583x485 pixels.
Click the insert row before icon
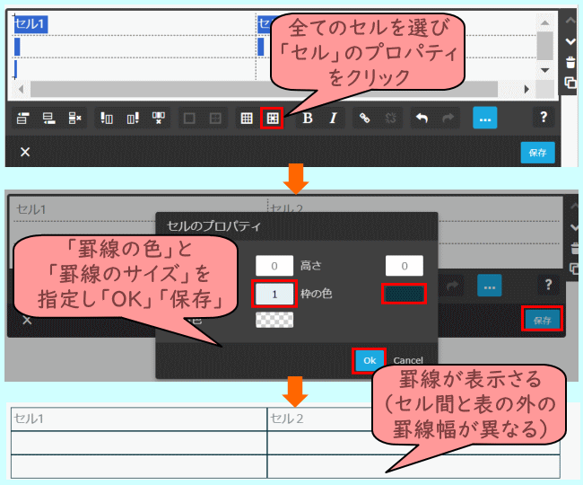coord(23,119)
